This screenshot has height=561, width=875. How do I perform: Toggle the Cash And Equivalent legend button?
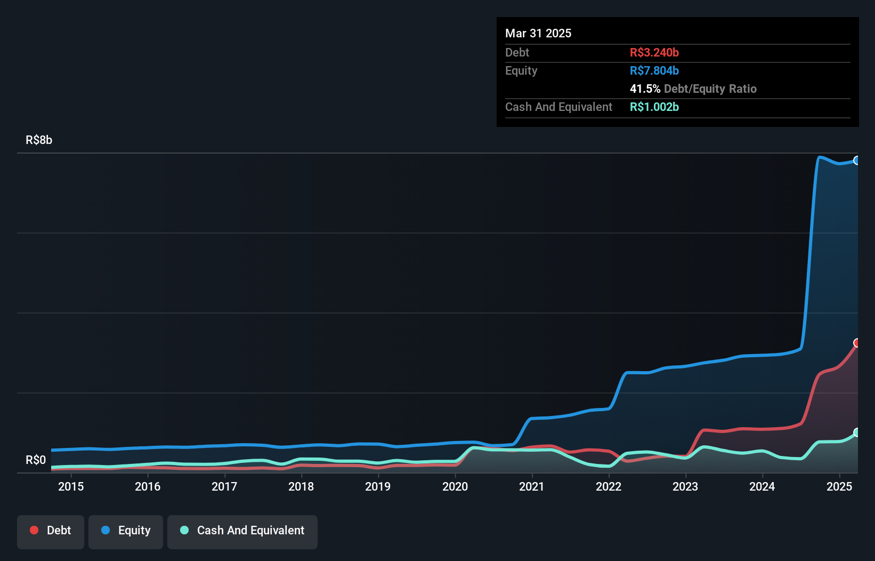coord(242,532)
